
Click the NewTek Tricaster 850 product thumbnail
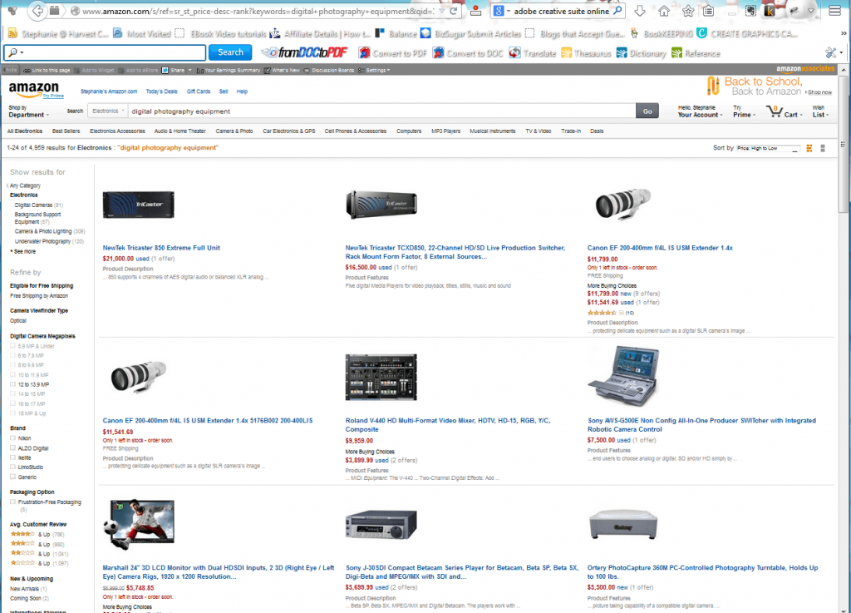click(139, 205)
